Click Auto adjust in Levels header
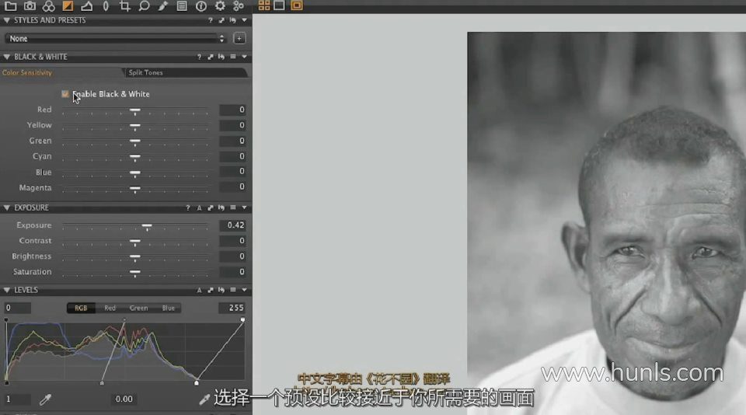The height and width of the screenshot is (415, 746). (x=199, y=290)
